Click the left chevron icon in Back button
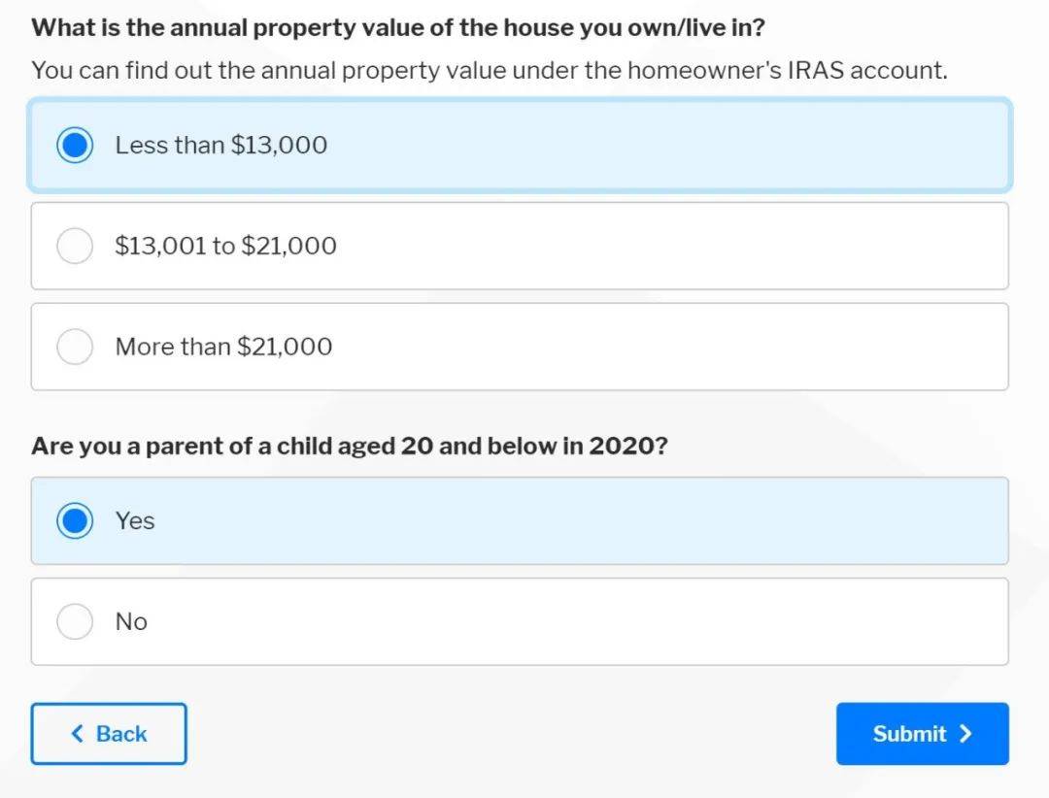 [x=78, y=734]
